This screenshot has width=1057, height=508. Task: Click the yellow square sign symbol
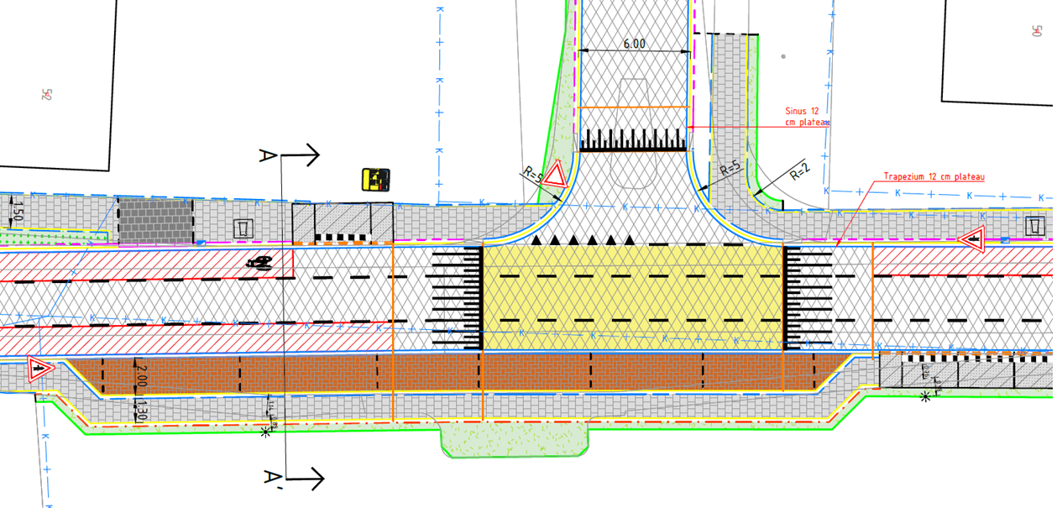[x=376, y=180]
